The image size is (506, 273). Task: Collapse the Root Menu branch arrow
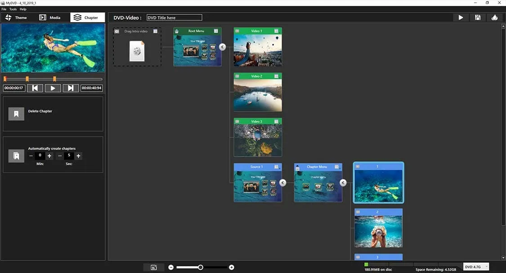[x=222, y=47]
